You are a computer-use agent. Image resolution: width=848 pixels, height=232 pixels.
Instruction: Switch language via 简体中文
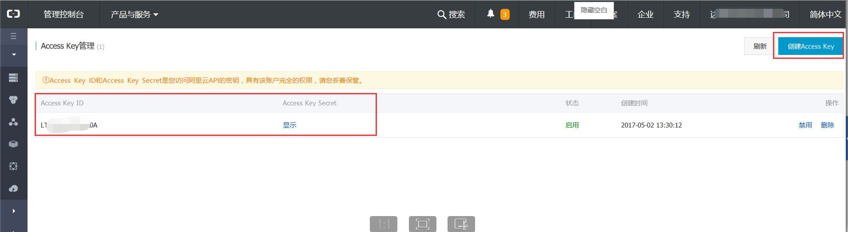[x=825, y=15]
